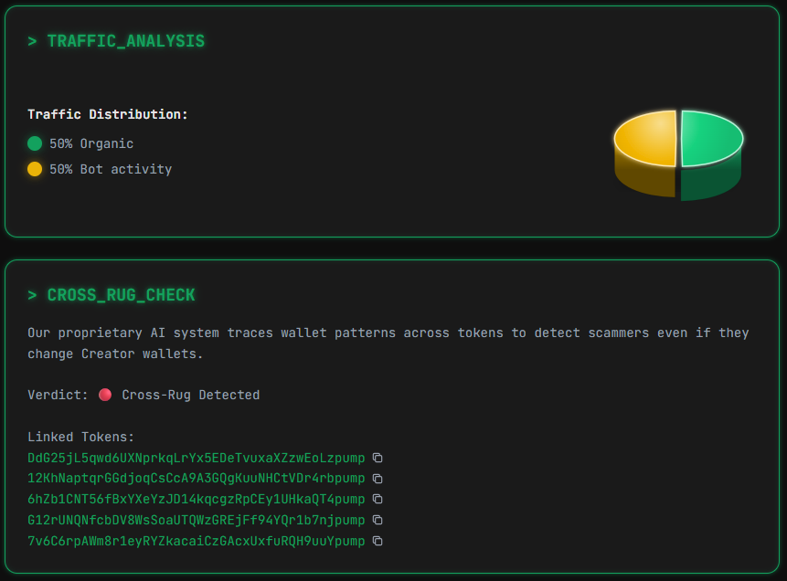Click the red Cross-Rug verdict indicator

[105, 395]
